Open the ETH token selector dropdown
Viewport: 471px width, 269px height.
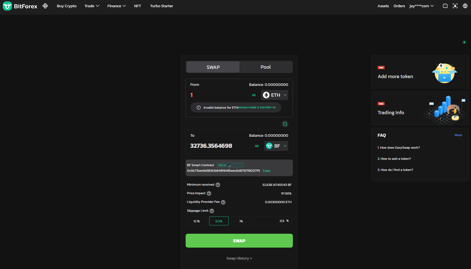tap(275, 95)
